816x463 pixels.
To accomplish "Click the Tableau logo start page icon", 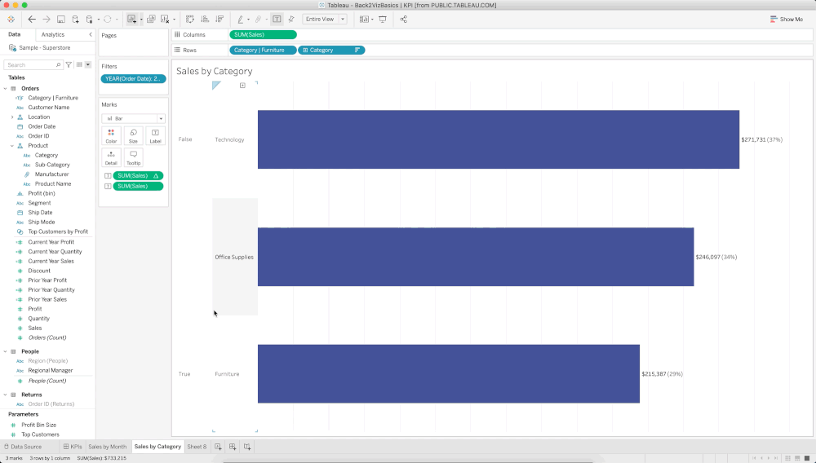I will coord(11,20).
